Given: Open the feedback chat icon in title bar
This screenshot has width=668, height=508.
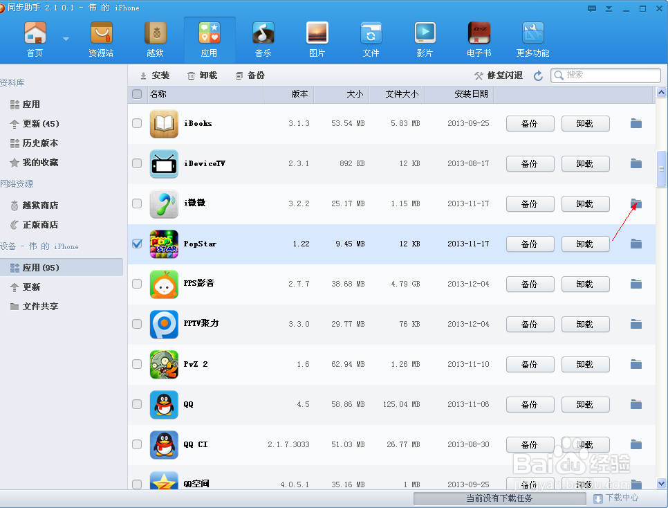Looking at the screenshot, I should (592, 8).
